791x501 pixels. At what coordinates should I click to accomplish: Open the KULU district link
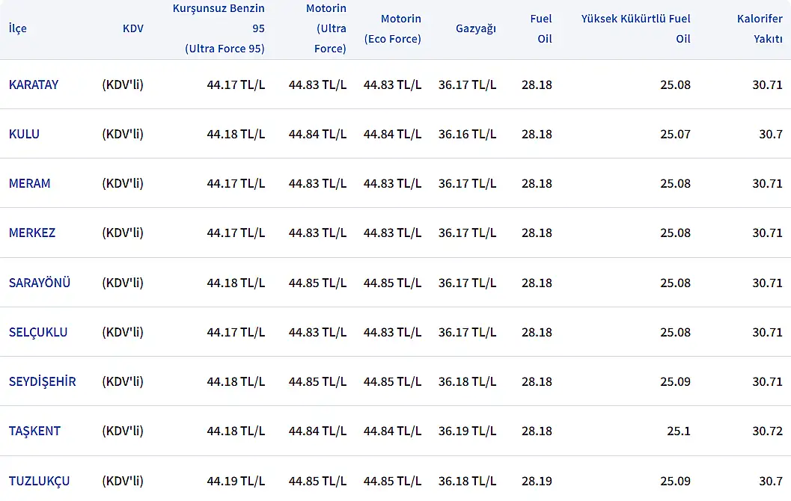(24, 134)
